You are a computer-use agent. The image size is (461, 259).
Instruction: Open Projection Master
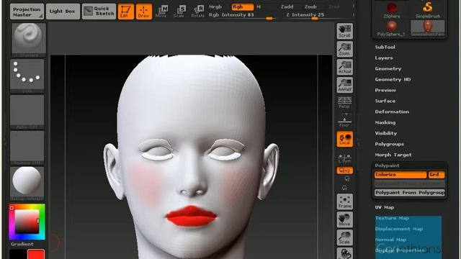click(27, 12)
